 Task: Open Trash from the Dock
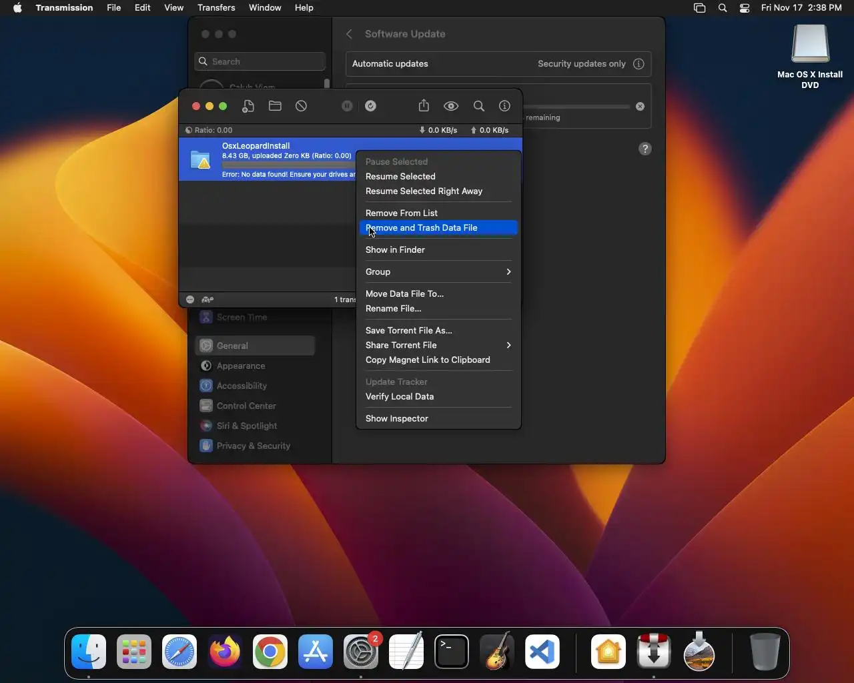(765, 652)
